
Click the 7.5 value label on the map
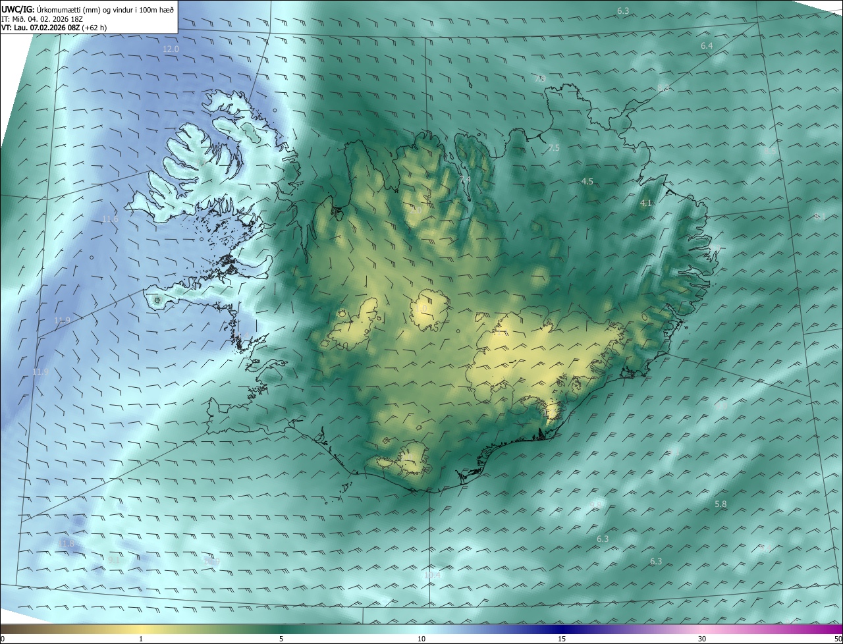pos(554,148)
